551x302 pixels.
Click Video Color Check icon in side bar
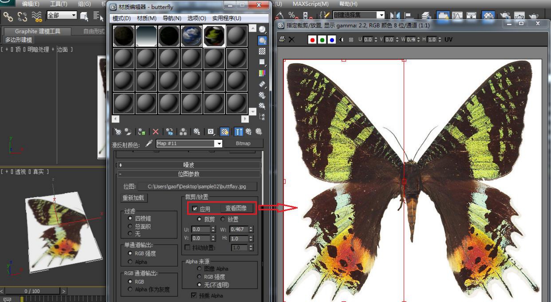[x=262, y=73]
